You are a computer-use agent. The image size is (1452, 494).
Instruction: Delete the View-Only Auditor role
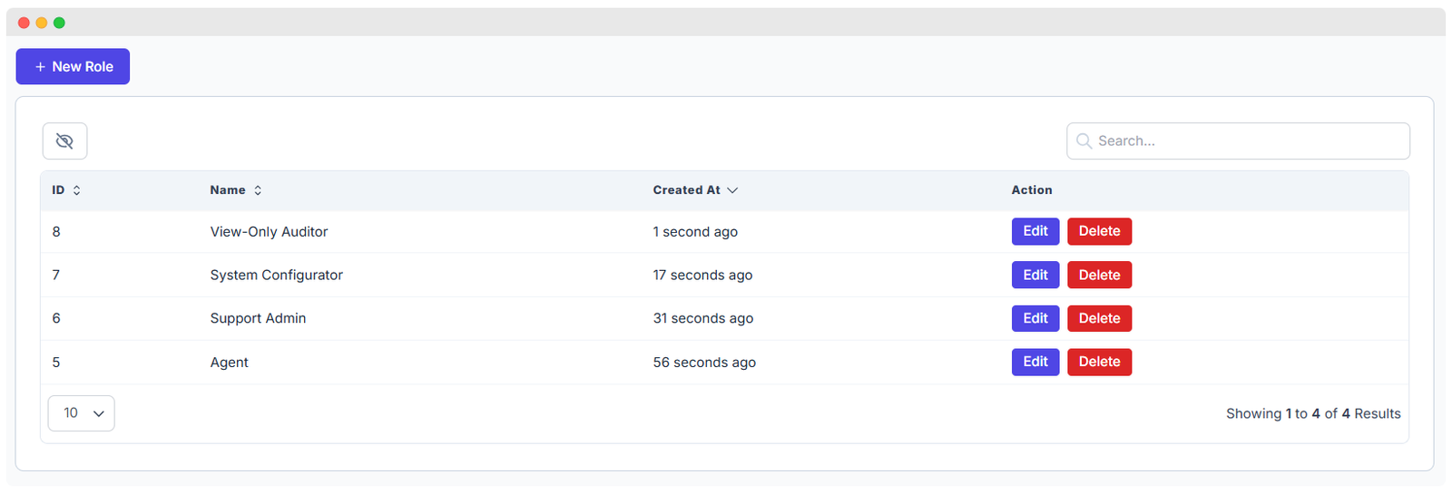click(x=1099, y=231)
